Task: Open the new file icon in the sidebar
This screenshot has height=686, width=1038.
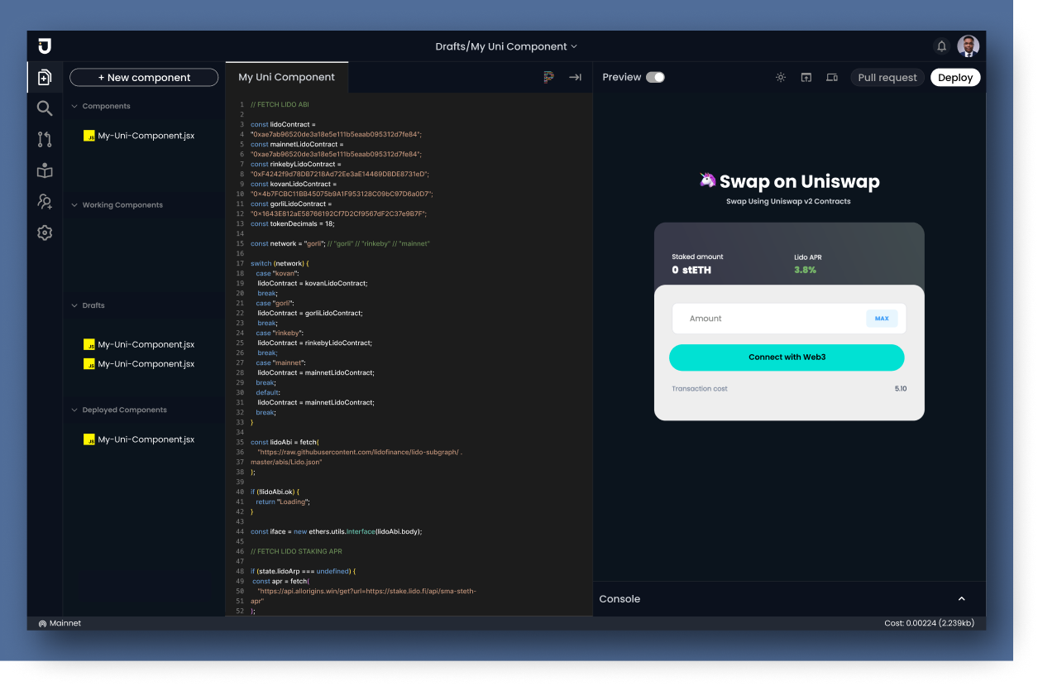Action: 45,78
